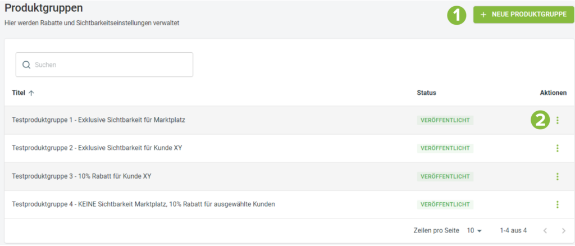575x246 pixels.
Task: Select Testproduktgruppe 2 Kunde XY row
Action: pos(289,148)
